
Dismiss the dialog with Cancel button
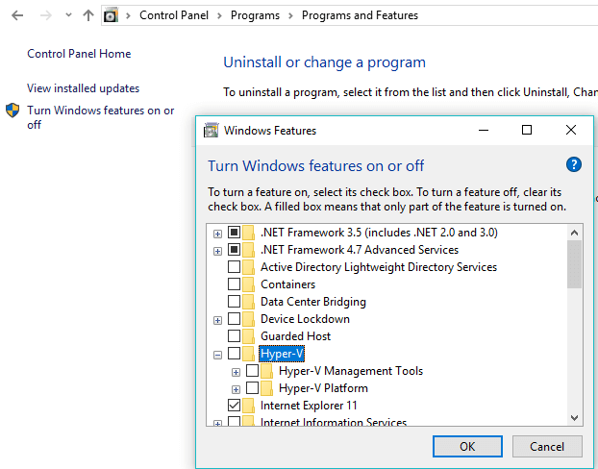pyautogui.click(x=547, y=447)
